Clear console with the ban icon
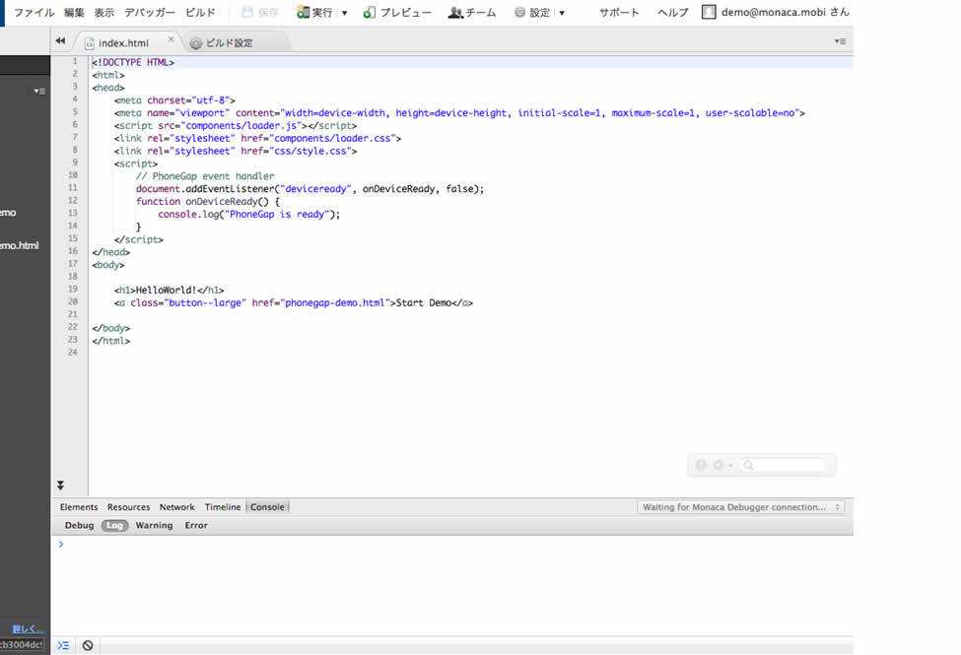 tap(88, 645)
